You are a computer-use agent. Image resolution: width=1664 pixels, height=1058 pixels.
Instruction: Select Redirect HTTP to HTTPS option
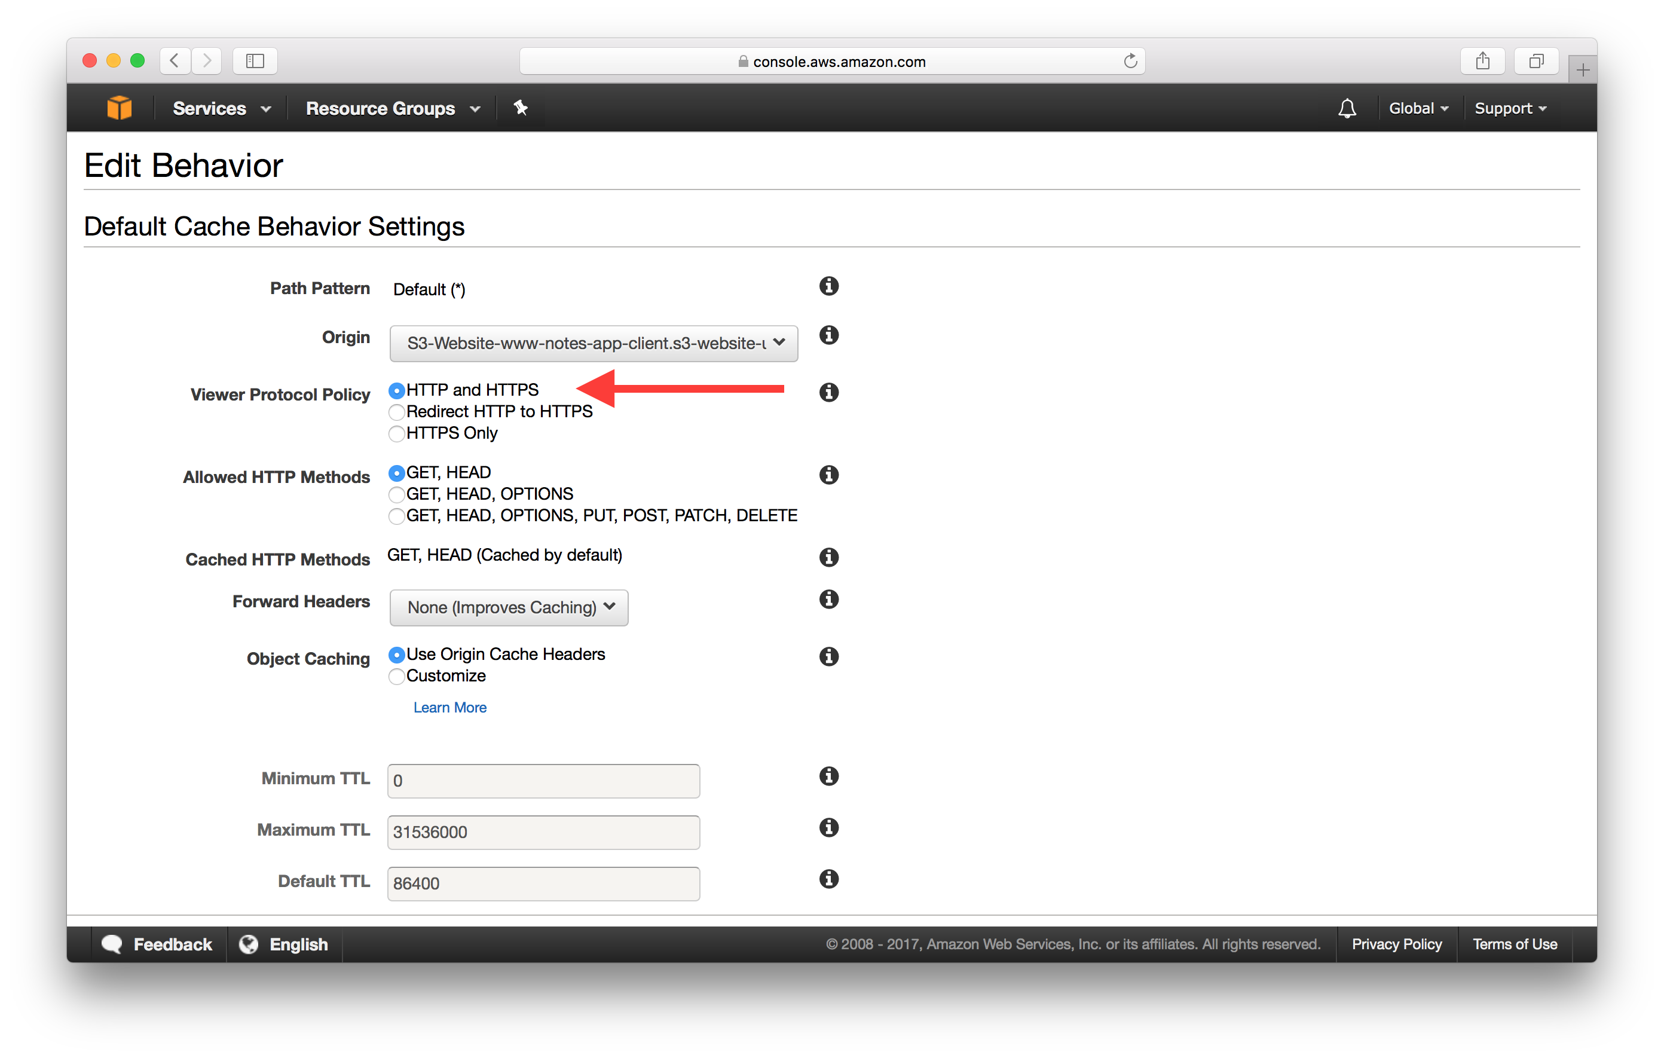click(397, 411)
